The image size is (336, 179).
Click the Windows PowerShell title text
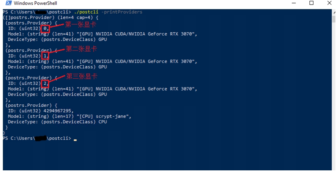click(x=35, y=3)
